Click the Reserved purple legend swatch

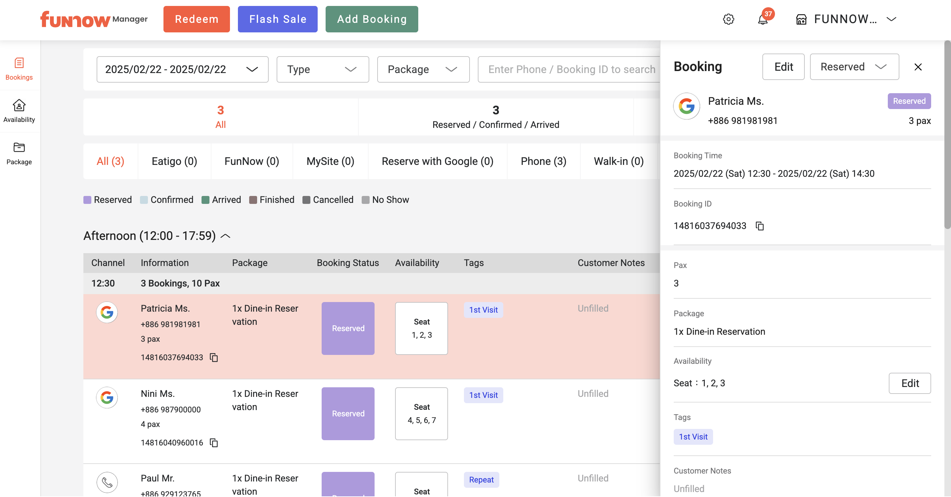coord(87,200)
